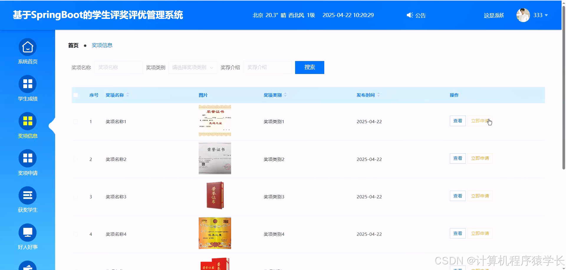The image size is (566, 270).
Task: Focus the 奖项名称 search input
Action: pos(118,67)
